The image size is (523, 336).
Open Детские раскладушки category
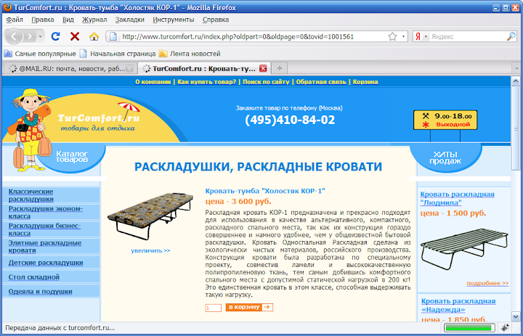[46, 263]
